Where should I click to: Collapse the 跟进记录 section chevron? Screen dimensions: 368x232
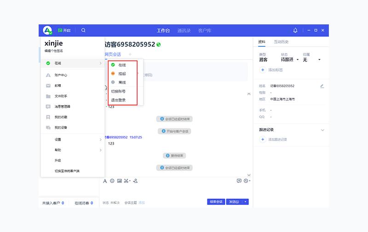(322, 130)
